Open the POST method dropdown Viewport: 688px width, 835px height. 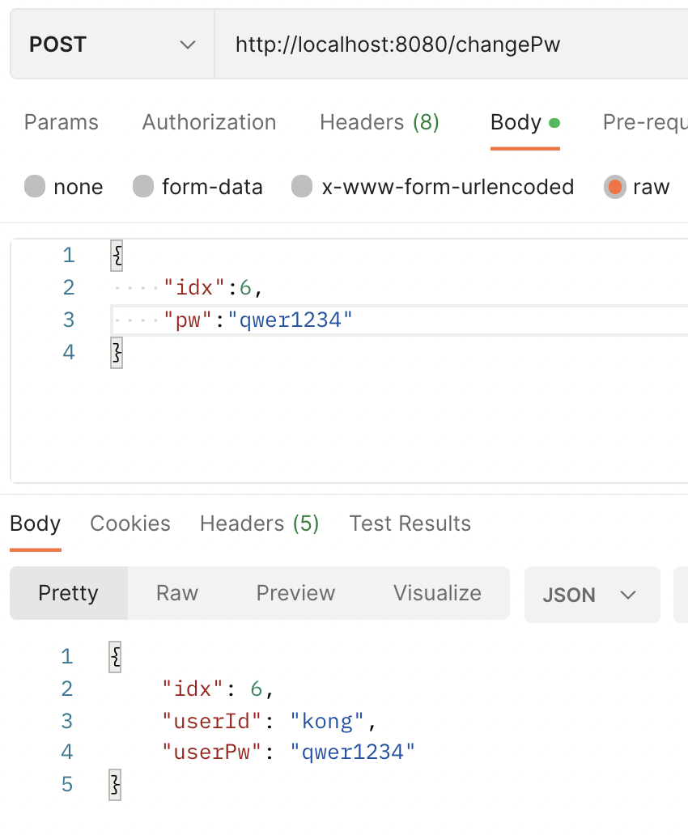pyautogui.click(x=112, y=45)
